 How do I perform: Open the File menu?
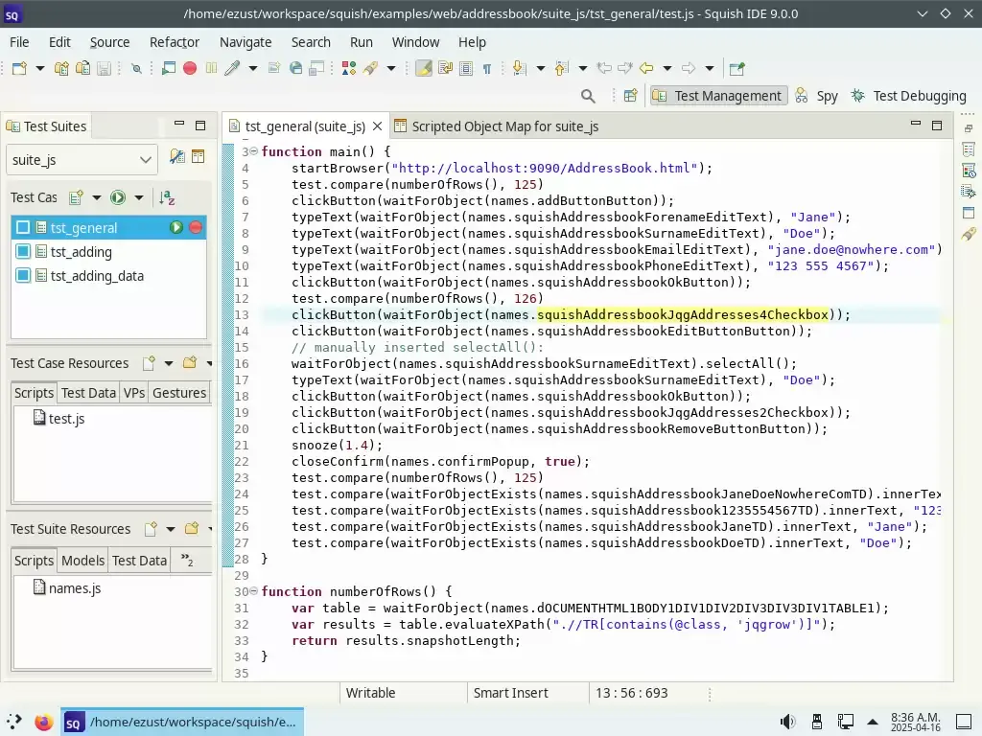(x=19, y=42)
